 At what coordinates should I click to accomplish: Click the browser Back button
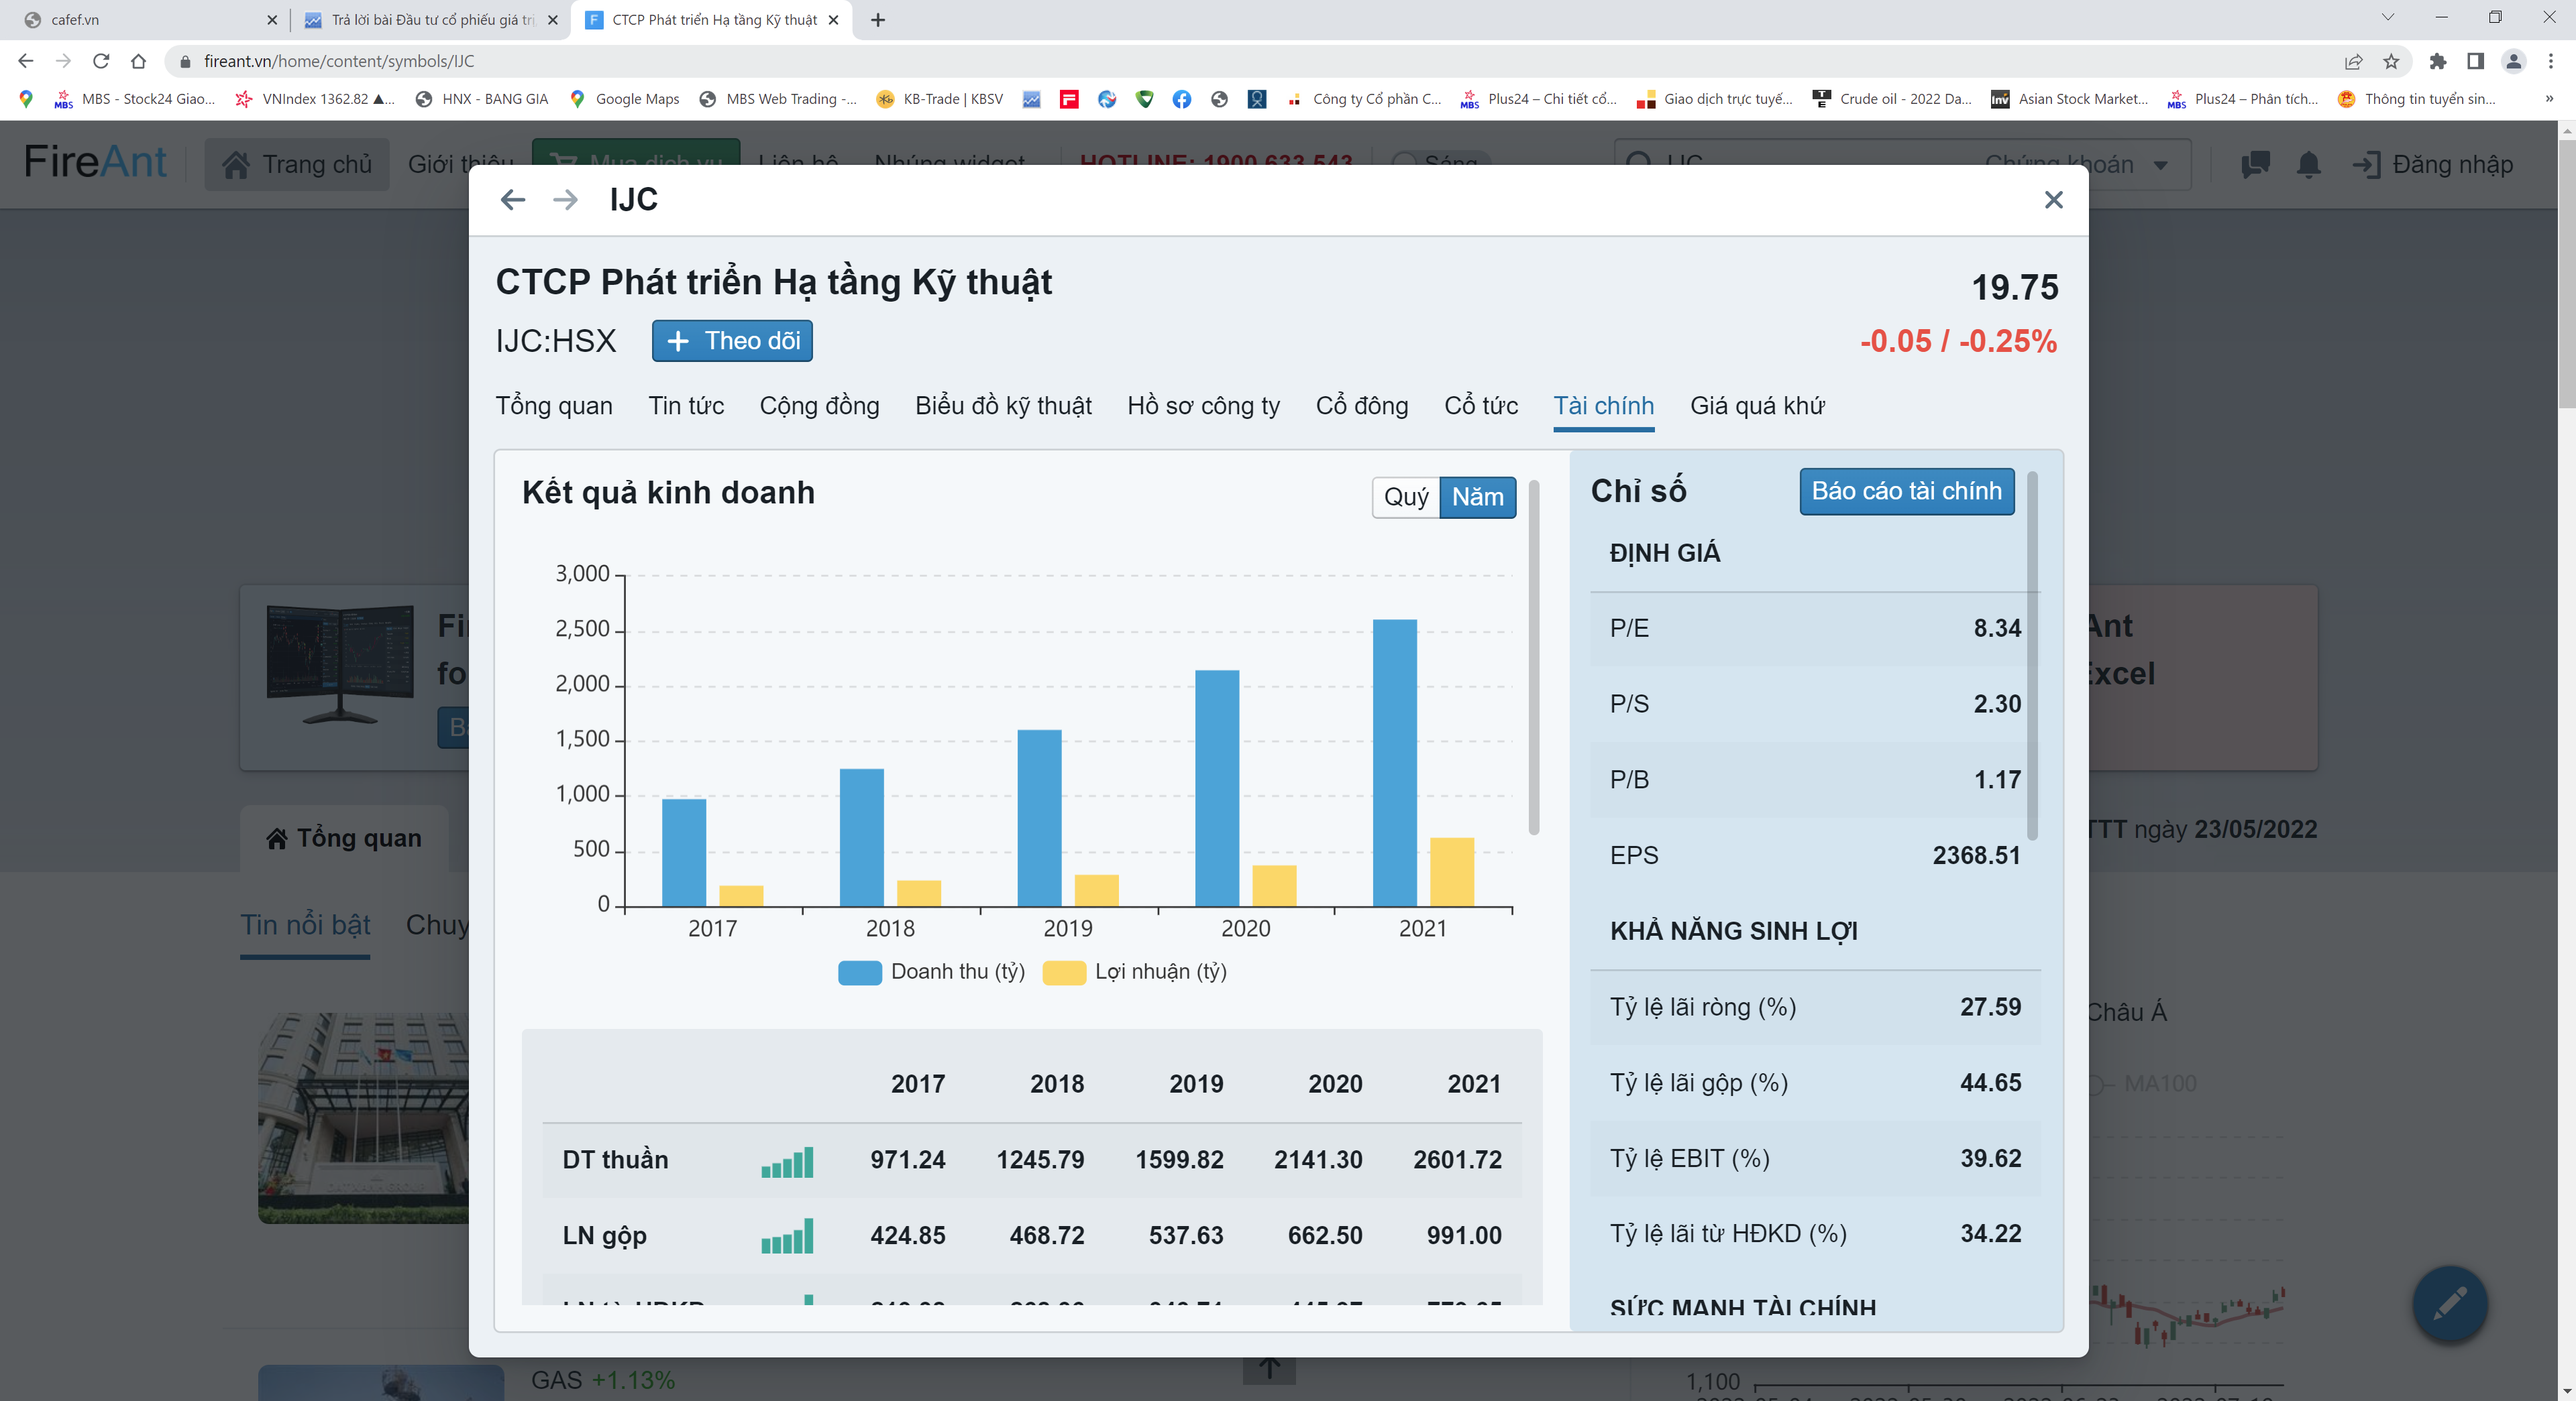tap(26, 61)
